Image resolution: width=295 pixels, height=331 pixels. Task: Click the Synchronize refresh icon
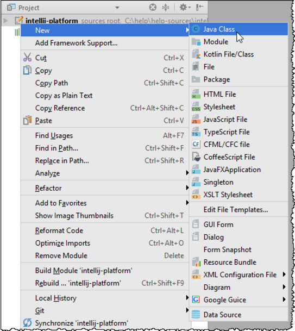point(27,323)
